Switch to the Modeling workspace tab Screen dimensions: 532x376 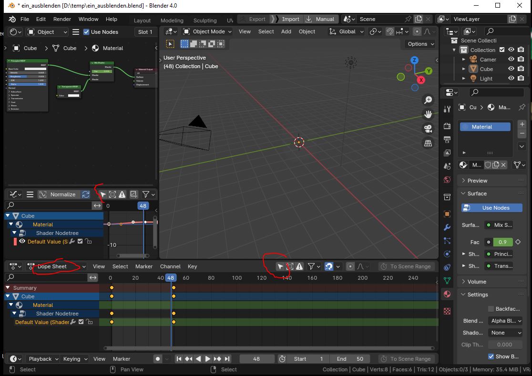click(x=172, y=20)
